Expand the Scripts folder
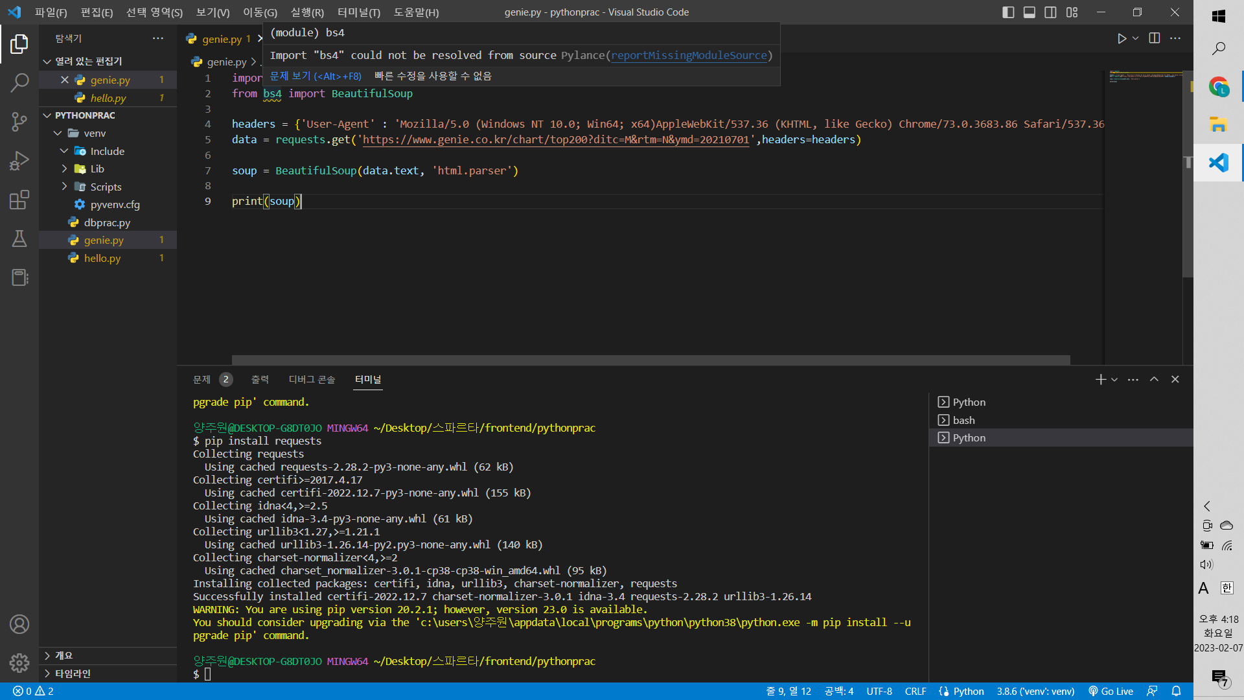1244x700 pixels. click(64, 187)
